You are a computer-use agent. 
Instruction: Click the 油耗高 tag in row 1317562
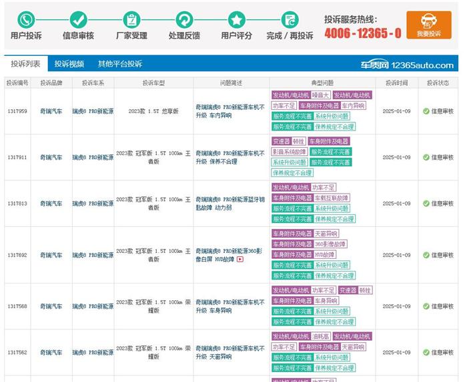(x=320, y=337)
